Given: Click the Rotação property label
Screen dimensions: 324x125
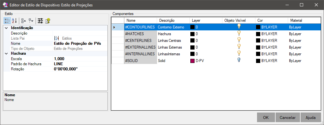Looking at the screenshot, I should (18, 69).
